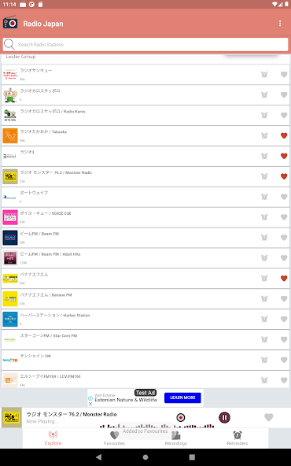Click the Radio Japan app logo
Image resolution: width=291 pixels, height=466 pixels.
tap(10, 23)
